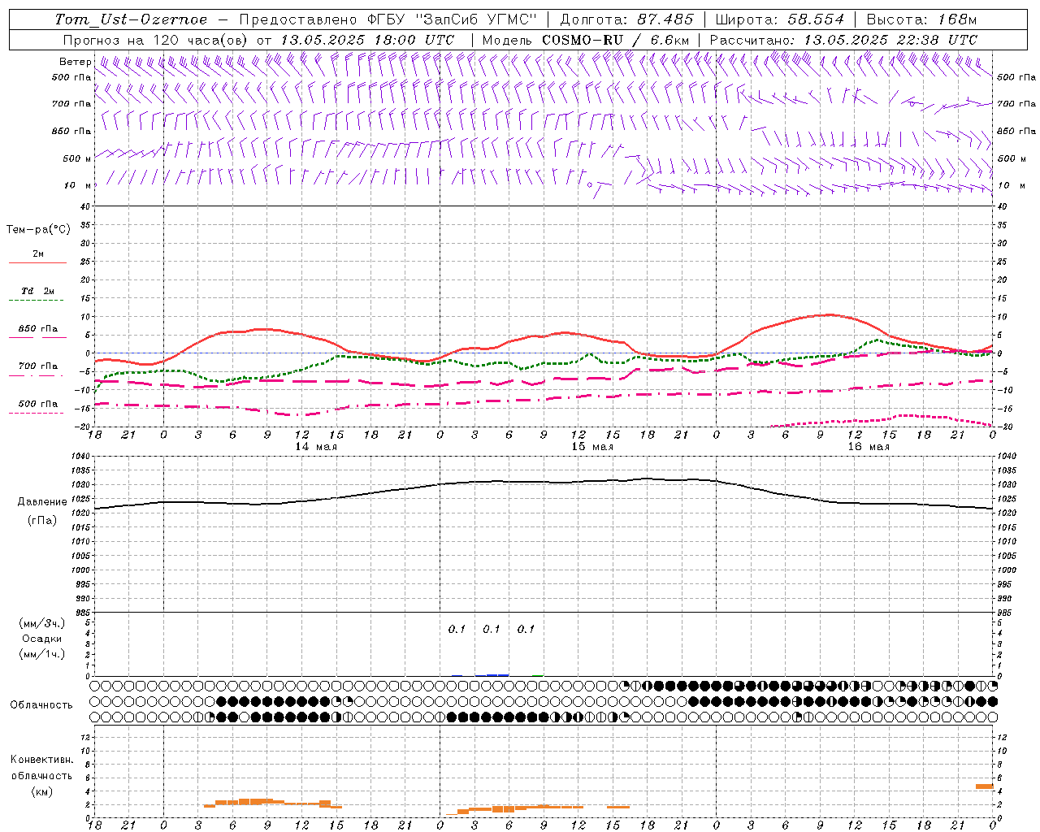Click the "Тем-ра(°C)" temperature panel label

(x=38, y=230)
